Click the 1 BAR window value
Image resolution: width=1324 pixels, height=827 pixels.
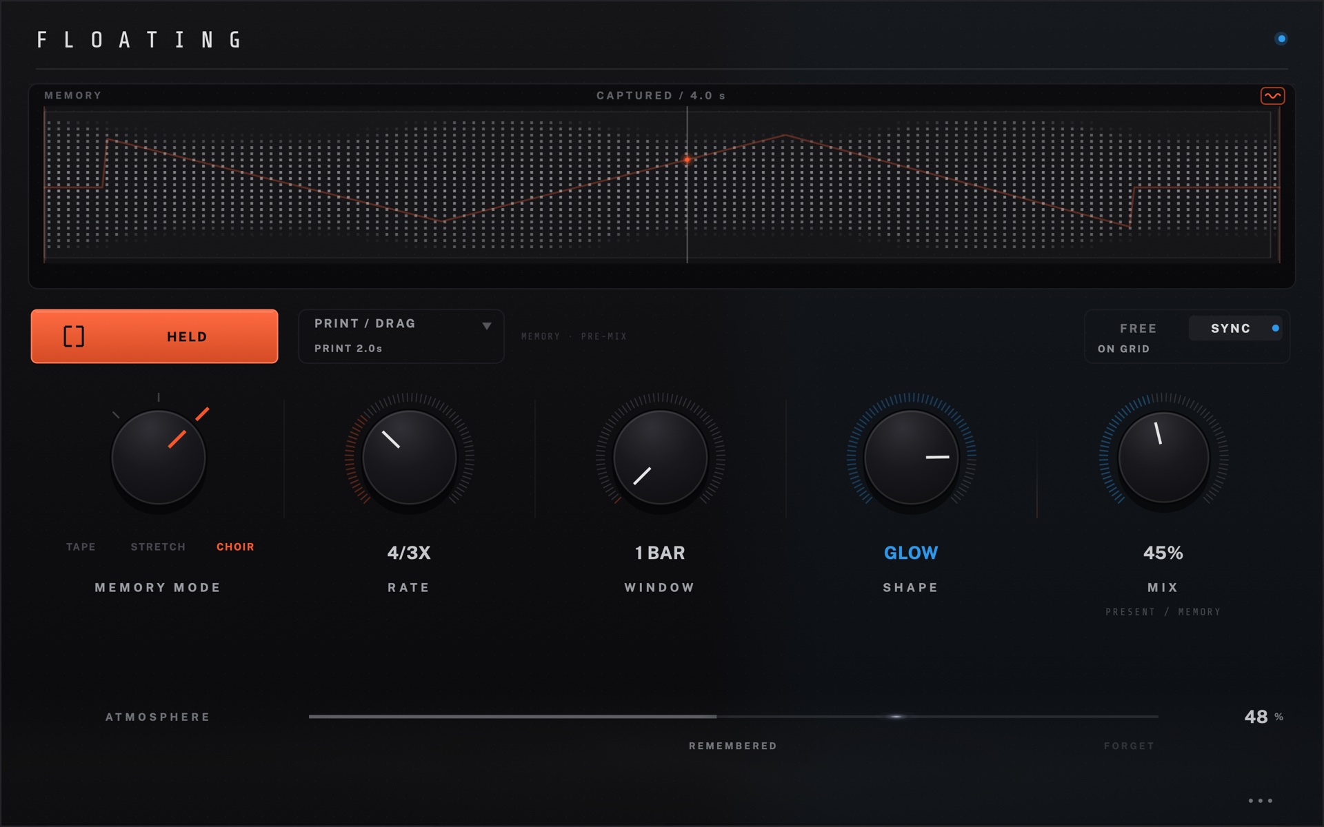pos(660,553)
